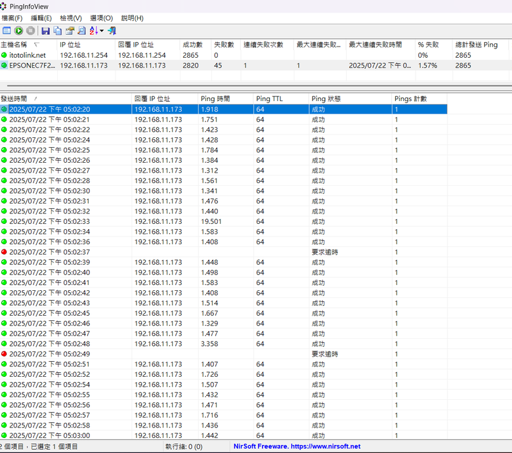
Task: Sort lower pane by Ping 狀態 header
Action: (350, 98)
